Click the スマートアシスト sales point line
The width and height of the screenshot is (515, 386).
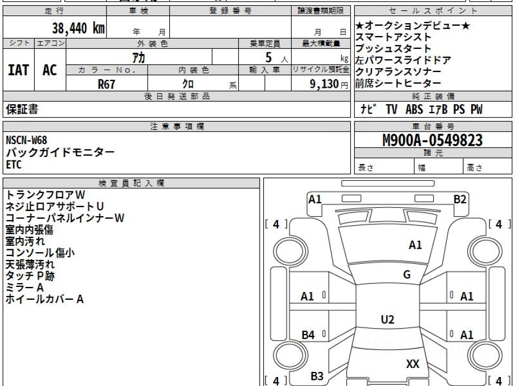coord(393,37)
